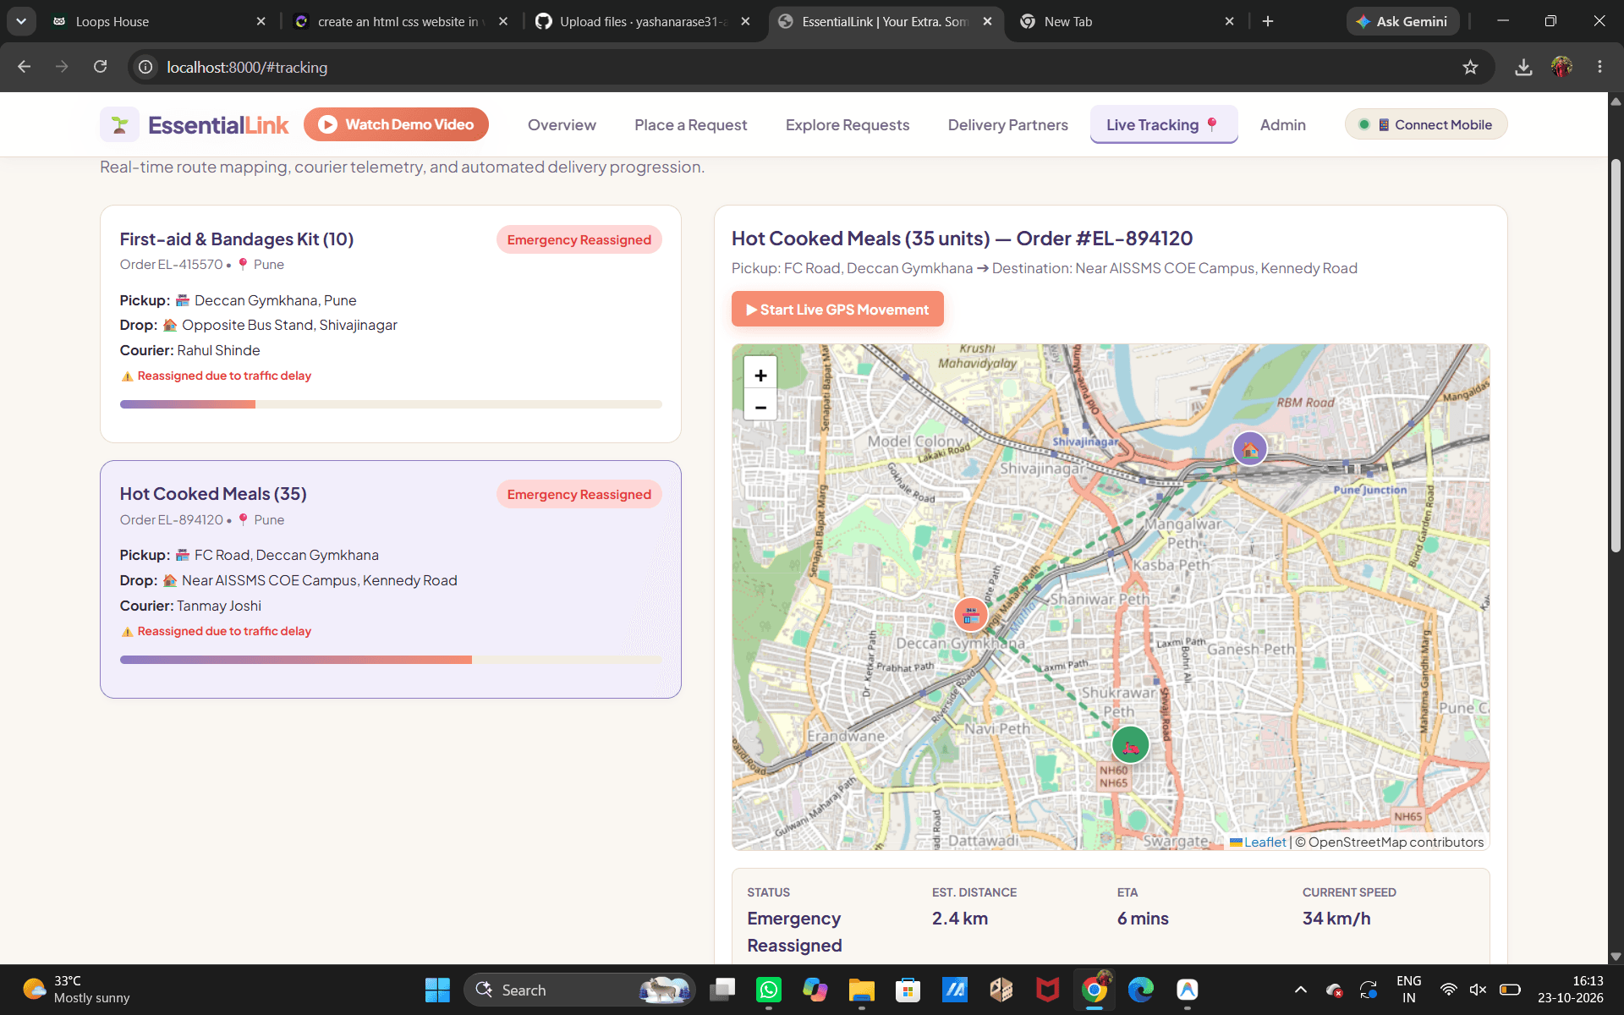The image size is (1624, 1015).
Task: Click the Watch Demo Video button
Action: click(x=396, y=124)
